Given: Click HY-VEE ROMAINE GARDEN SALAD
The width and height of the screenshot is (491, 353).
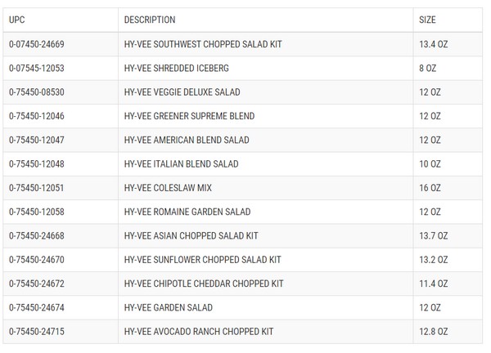Looking at the screenshot, I should pos(187,212).
